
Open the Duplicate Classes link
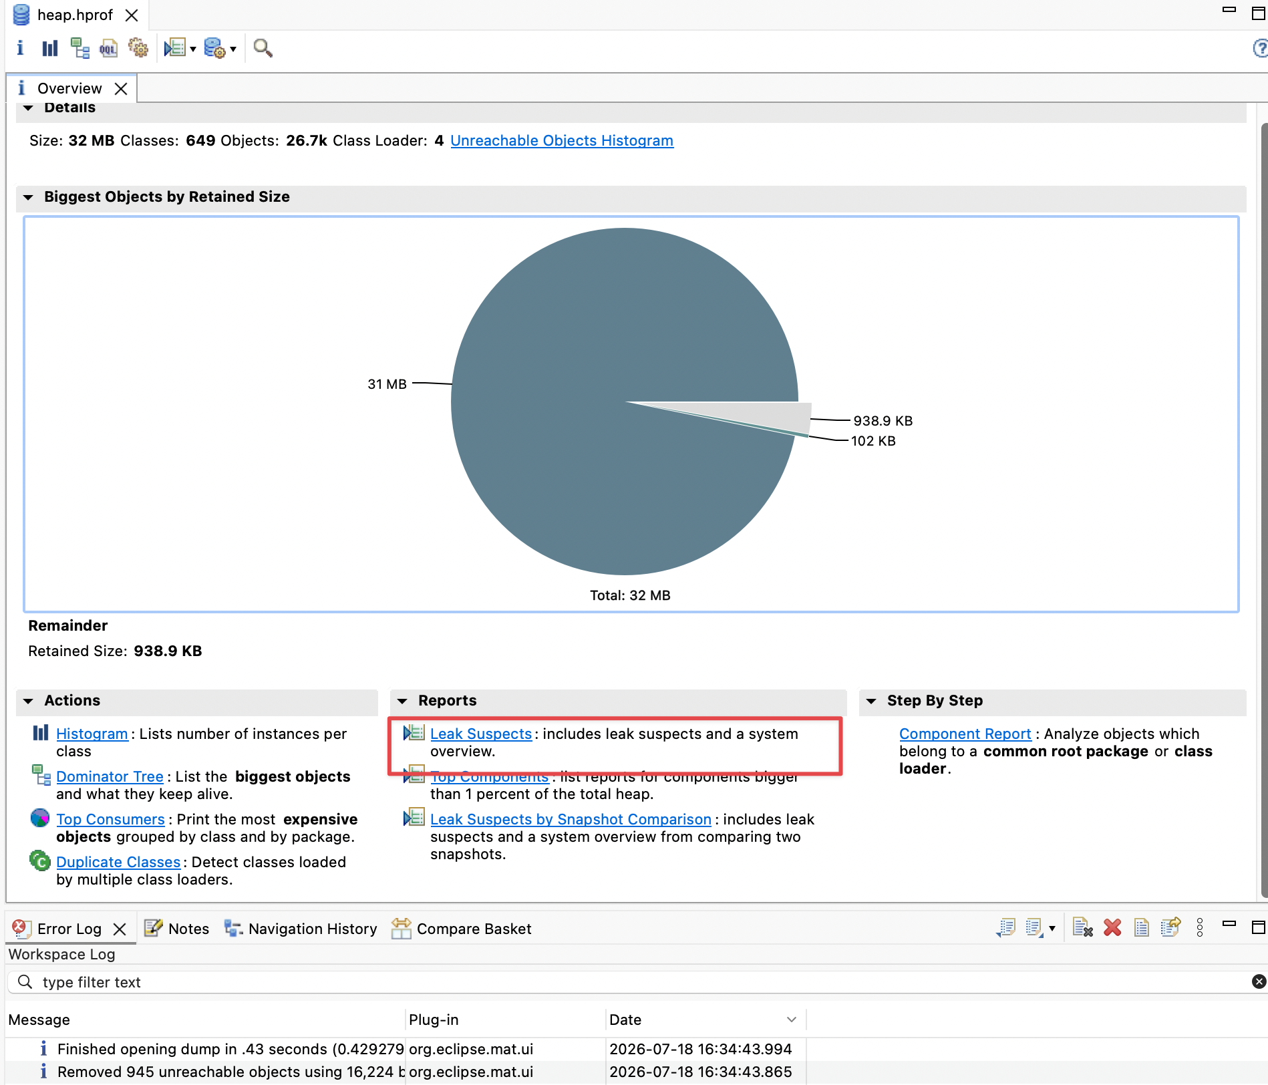coord(118,862)
